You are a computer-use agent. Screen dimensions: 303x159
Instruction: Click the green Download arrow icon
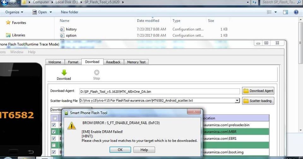64,73
